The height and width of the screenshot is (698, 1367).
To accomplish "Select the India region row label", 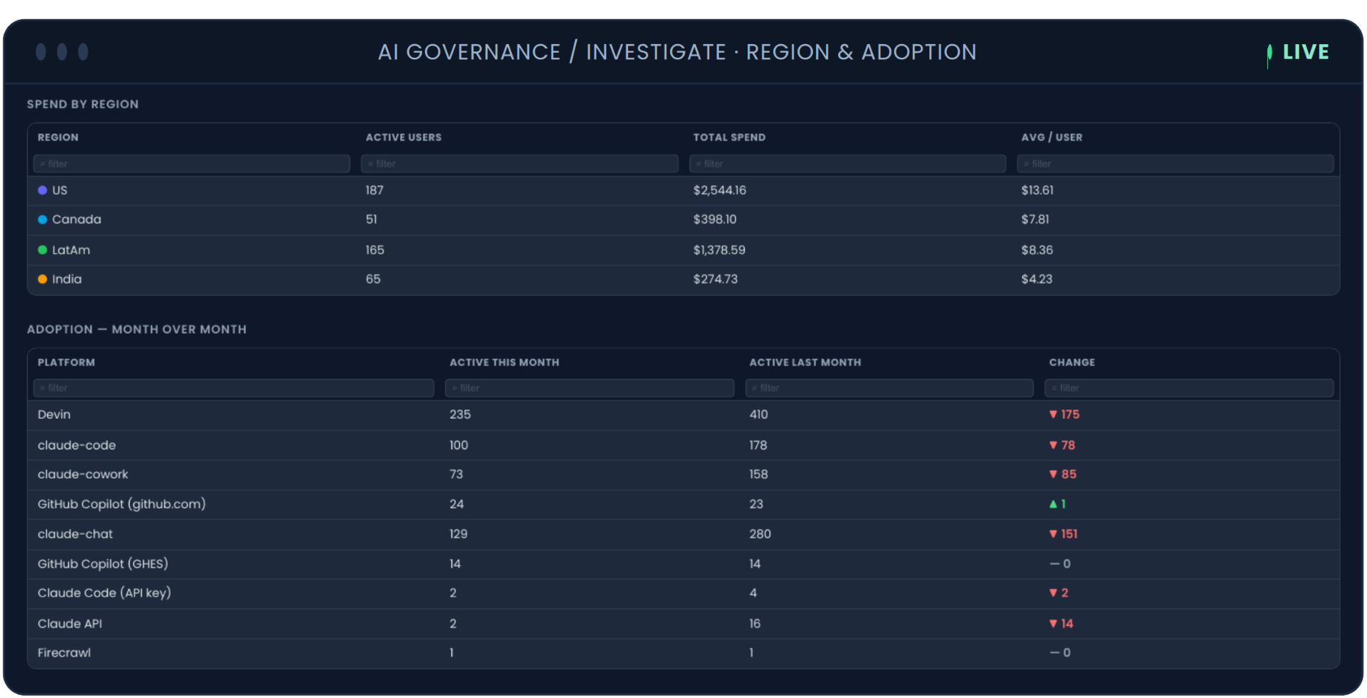I will [x=67, y=279].
